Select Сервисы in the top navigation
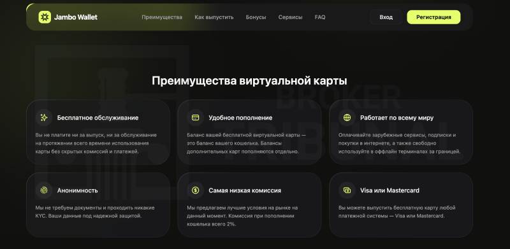The width and height of the screenshot is (510, 249). coord(291,17)
